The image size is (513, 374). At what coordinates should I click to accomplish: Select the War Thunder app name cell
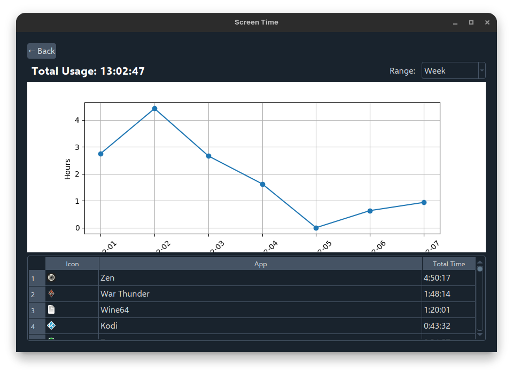pos(260,294)
